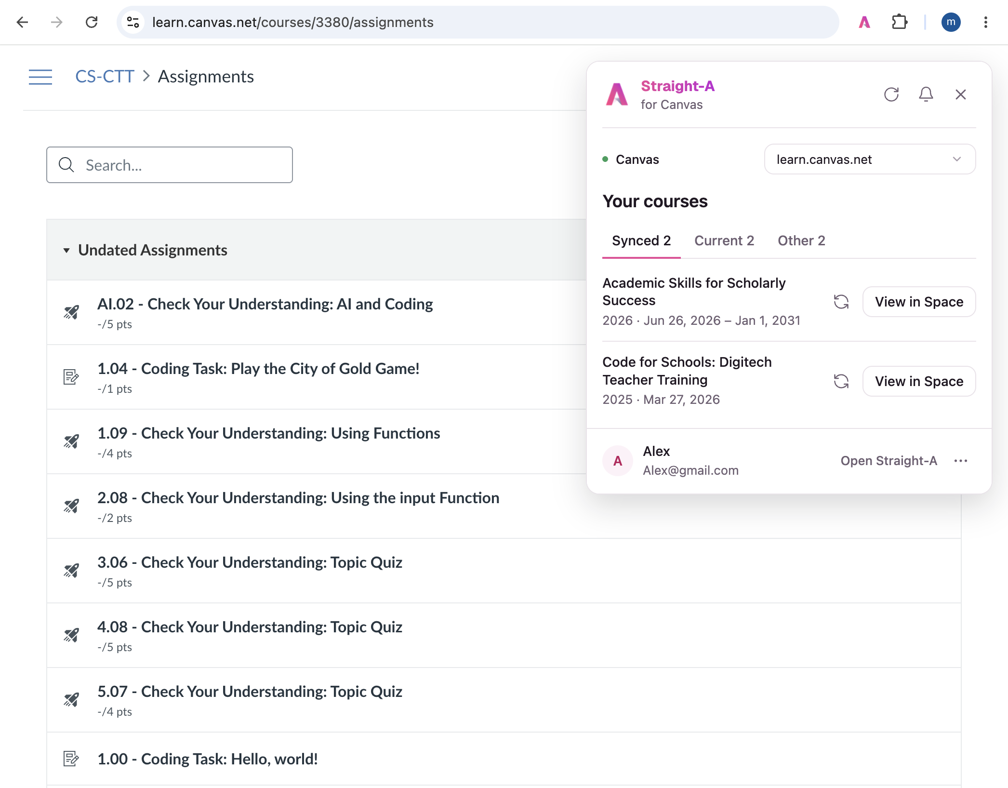This screenshot has height=788, width=1008.
Task: Click Open Straight-A link
Action: click(x=889, y=461)
